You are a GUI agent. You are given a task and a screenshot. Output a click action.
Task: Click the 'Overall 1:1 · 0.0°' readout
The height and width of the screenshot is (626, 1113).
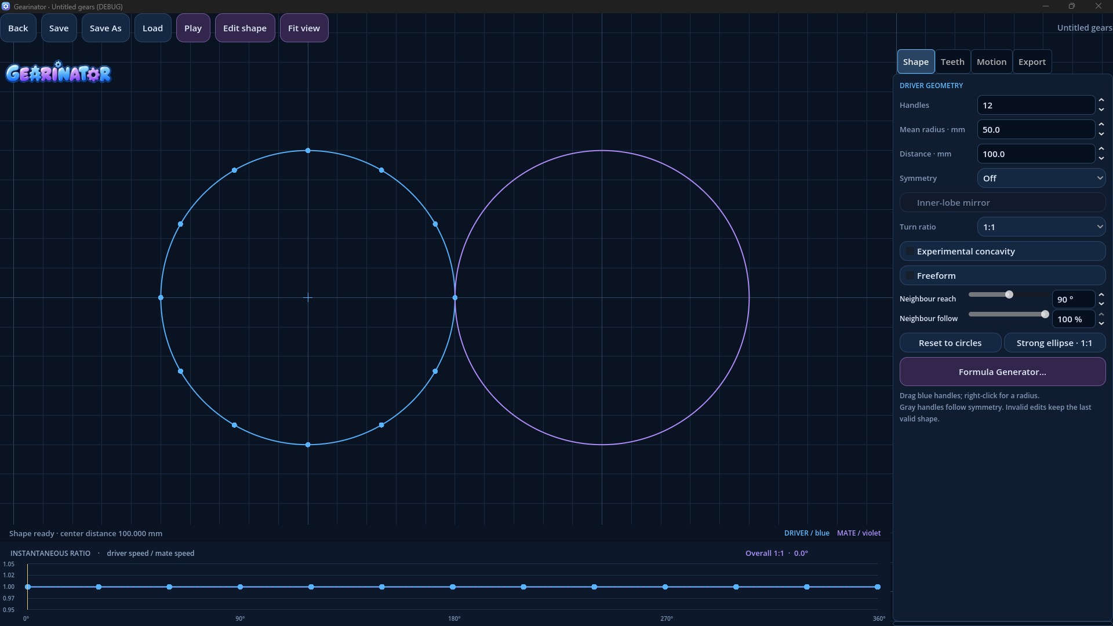coord(776,553)
